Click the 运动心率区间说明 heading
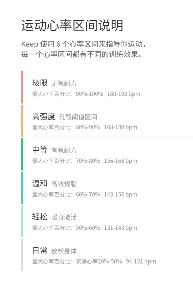193x284 pixels. pos(72,26)
